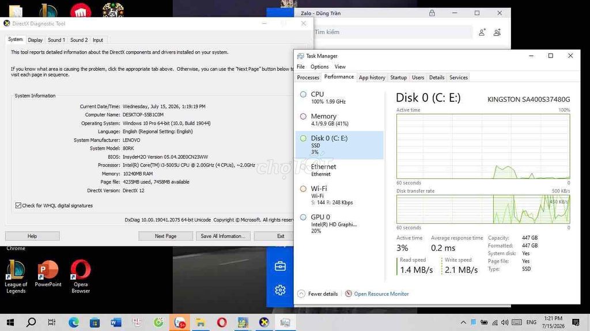Open Opera from the taskbar
The height and width of the screenshot is (331, 590).
(222, 322)
